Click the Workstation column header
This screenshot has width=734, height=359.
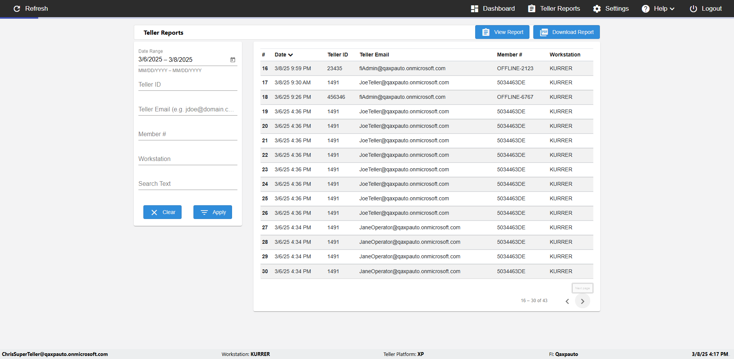pos(565,55)
